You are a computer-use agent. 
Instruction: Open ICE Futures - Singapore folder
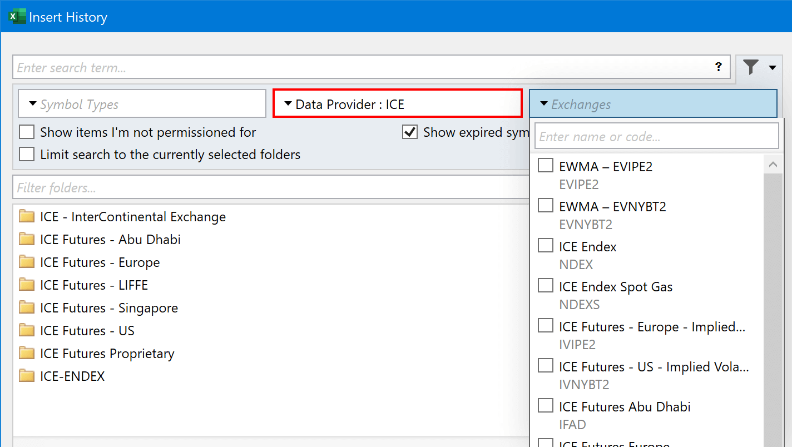coord(109,308)
